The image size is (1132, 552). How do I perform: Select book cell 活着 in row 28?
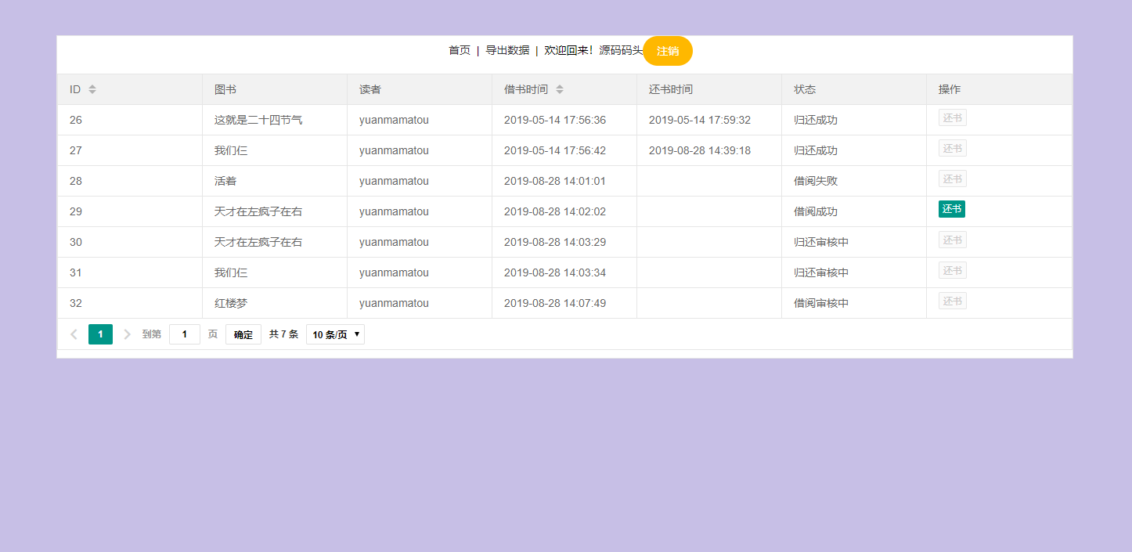[x=225, y=181]
